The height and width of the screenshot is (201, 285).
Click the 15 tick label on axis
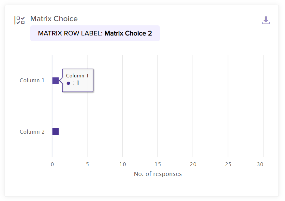pyautogui.click(x=158, y=165)
